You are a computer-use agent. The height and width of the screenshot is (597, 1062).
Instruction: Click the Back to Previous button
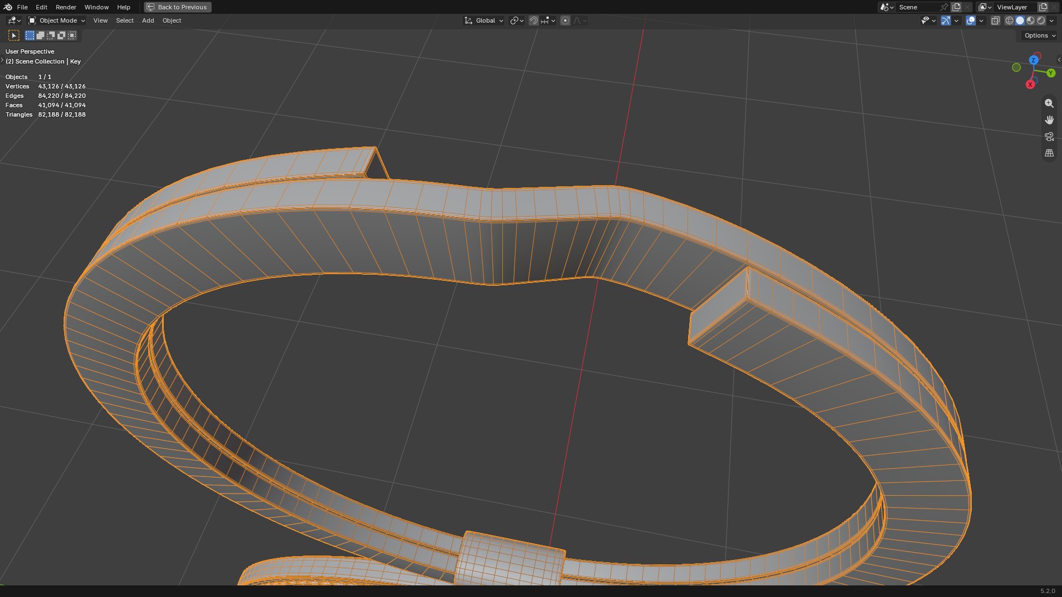pyautogui.click(x=178, y=7)
